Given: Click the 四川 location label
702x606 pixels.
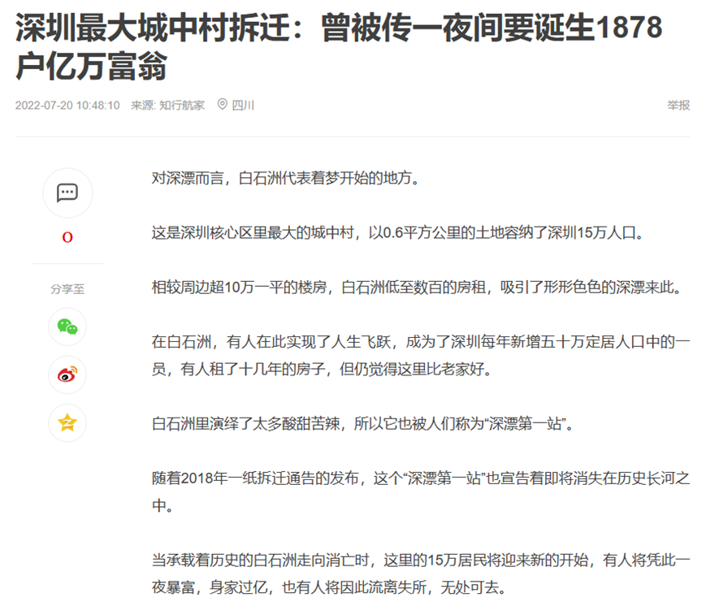Looking at the screenshot, I should click(x=243, y=105).
